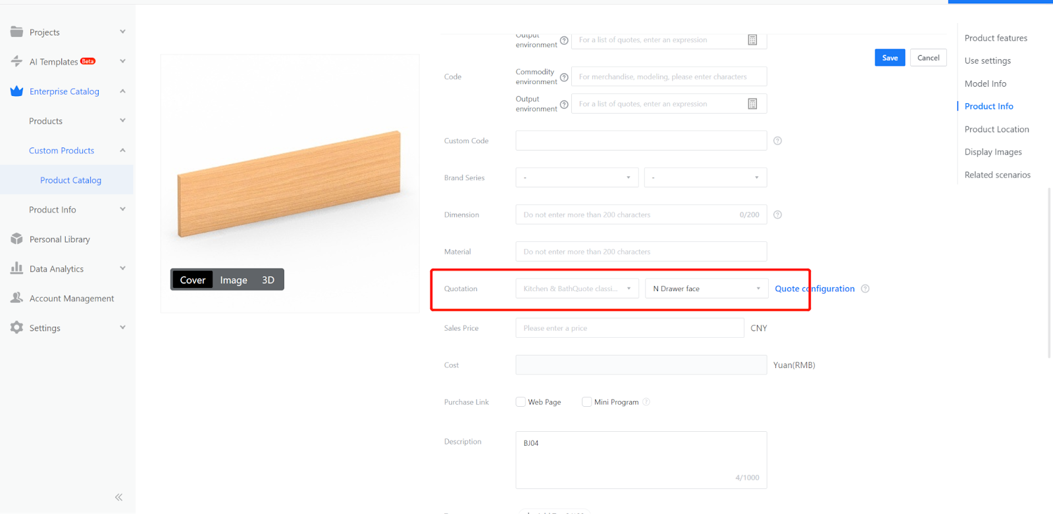Switch preview to 3D tab
The image size is (1053, 514).
(x=268, y=280)
